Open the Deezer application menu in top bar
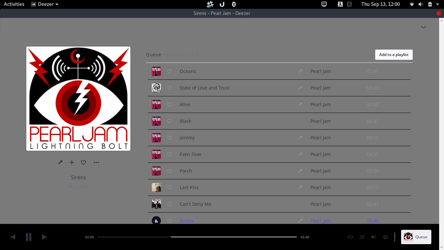This screenshot has height=250, width=444. (45, 4)
